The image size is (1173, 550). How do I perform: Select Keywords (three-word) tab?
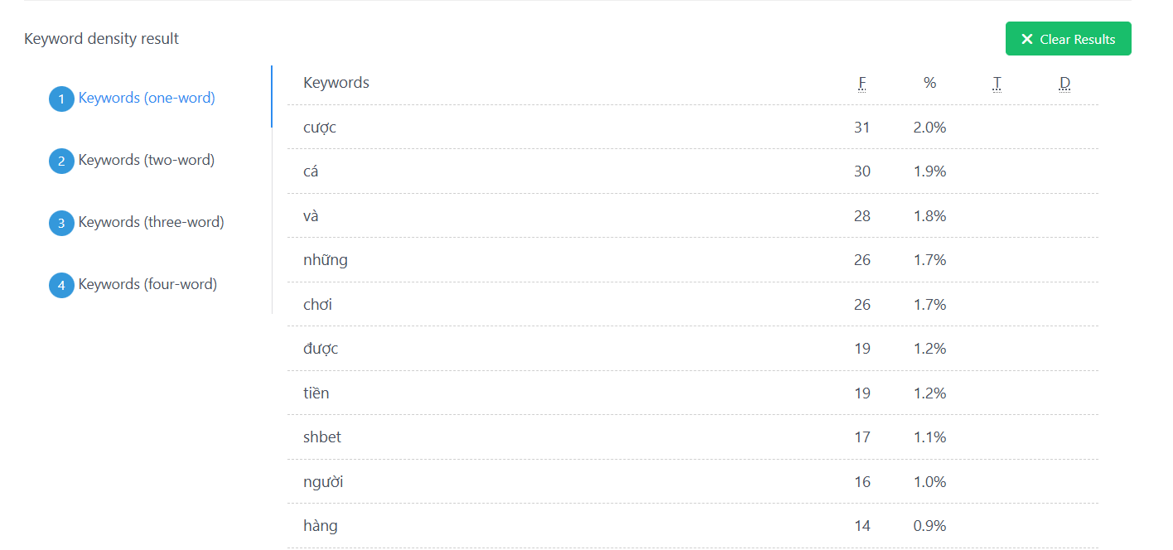pos(151,222)
